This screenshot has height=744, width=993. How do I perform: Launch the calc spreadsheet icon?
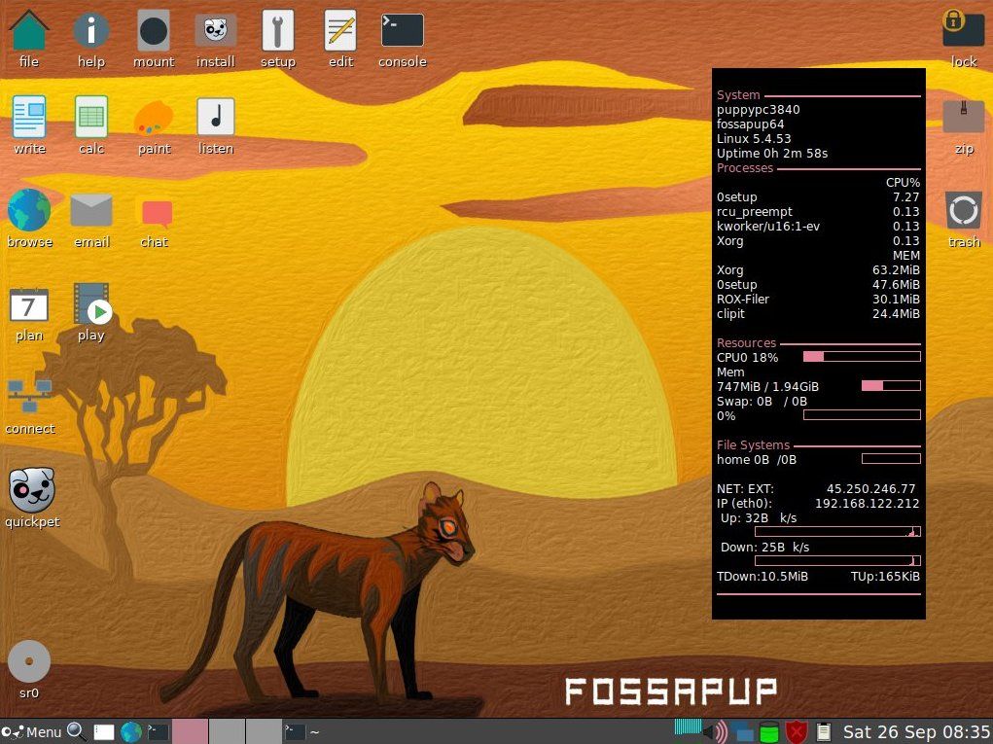point(91,117)
